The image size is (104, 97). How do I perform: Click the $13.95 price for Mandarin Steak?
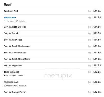coord(97,82)
